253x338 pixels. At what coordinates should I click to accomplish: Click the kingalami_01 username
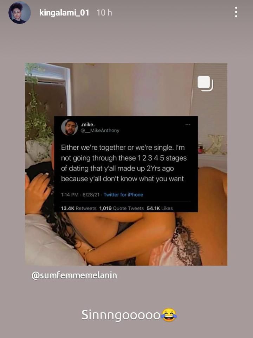pyautogui.click(x=64, y=13)
